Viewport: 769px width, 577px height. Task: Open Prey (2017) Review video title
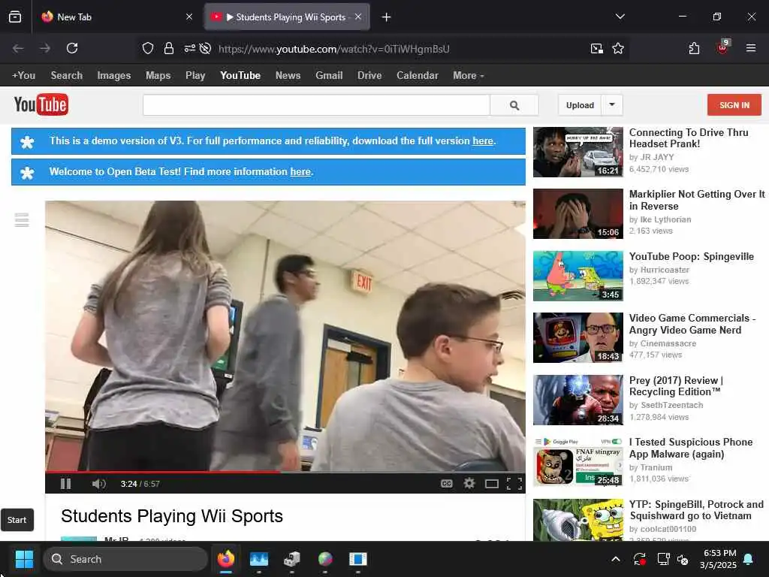[x=677, y=386]
